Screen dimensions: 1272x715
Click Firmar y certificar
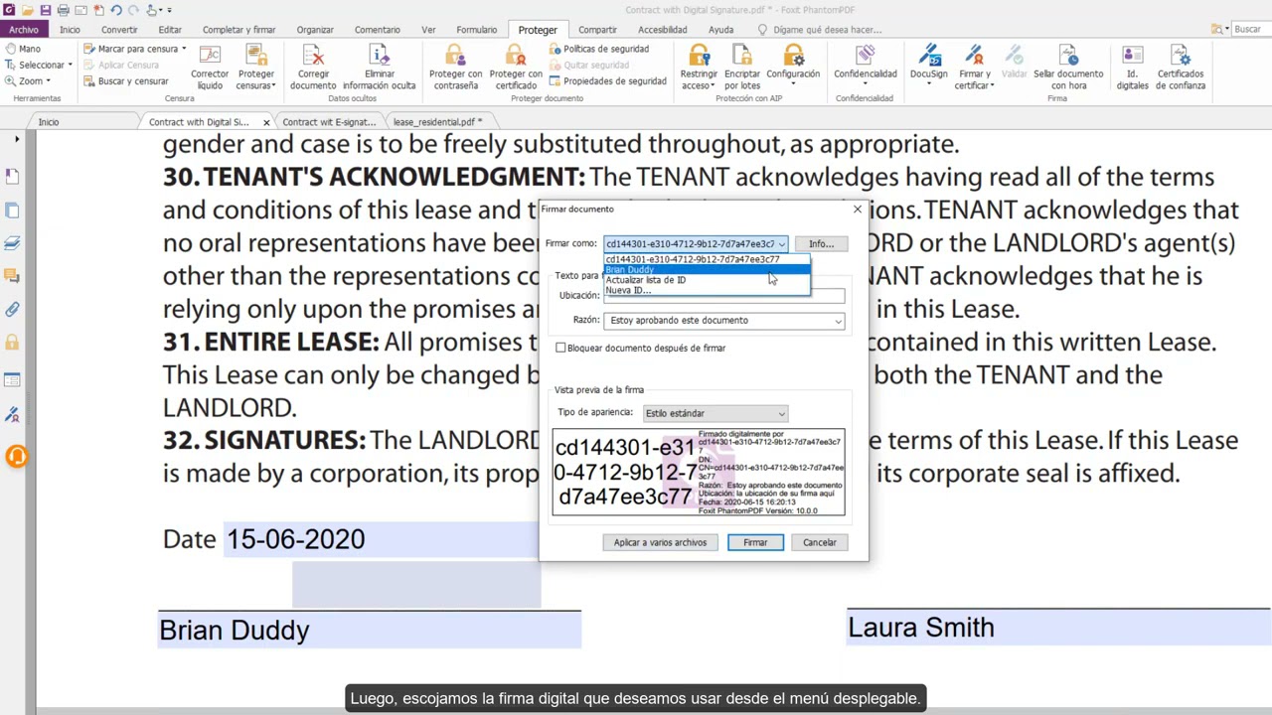tap(974, 68)
